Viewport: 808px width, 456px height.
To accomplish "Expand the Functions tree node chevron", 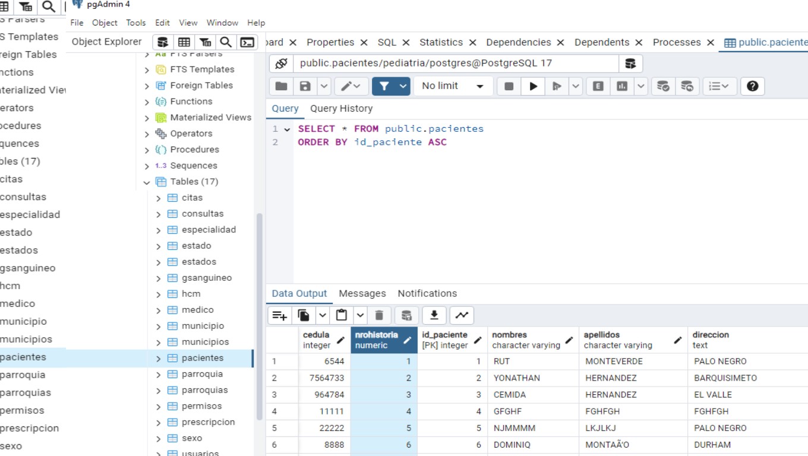I will pyautogui.click(x=147, y=102).
